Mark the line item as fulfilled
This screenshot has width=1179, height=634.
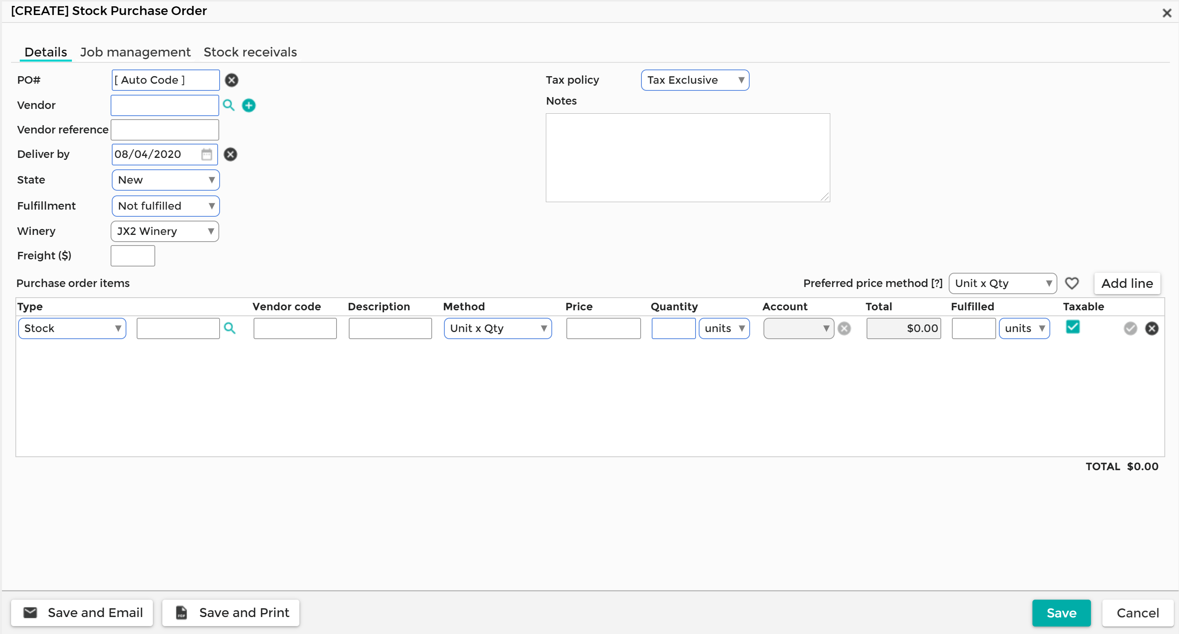(1130, 328)
